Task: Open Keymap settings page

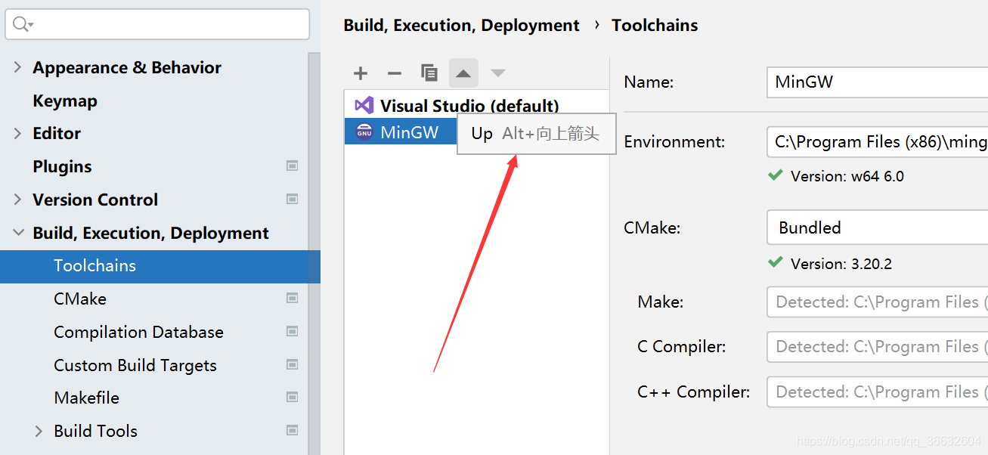Action: (65, 101)
